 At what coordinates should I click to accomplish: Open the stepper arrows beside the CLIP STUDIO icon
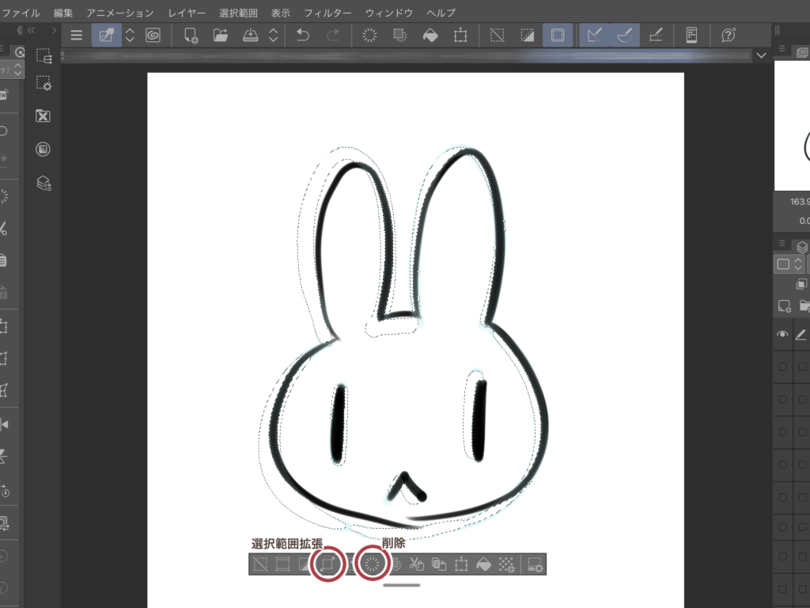(131, 35)
